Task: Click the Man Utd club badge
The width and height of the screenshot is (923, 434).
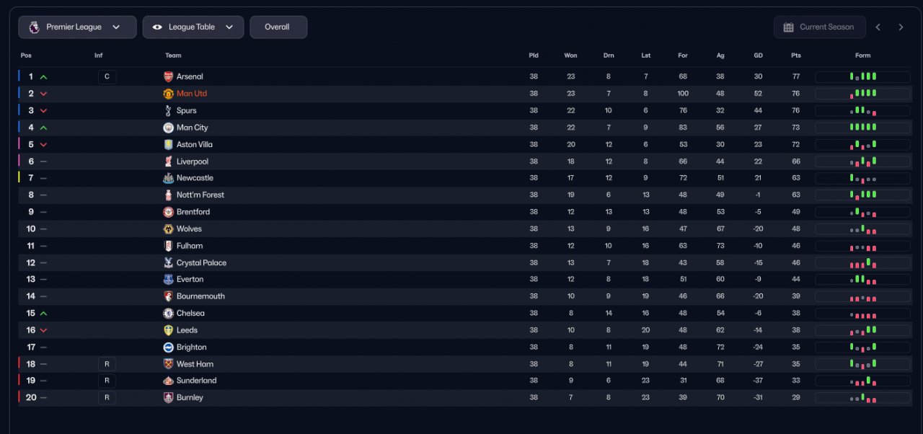Action: 168,94
